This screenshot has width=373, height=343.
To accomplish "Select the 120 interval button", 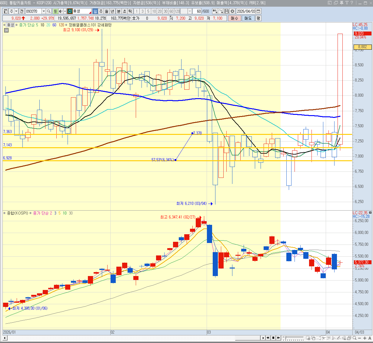I will click(177, 11).
